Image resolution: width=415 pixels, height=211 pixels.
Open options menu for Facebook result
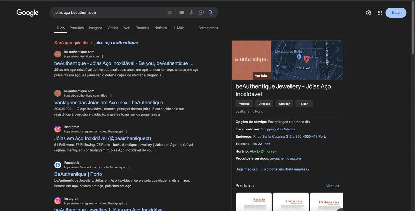pos(129,168)
